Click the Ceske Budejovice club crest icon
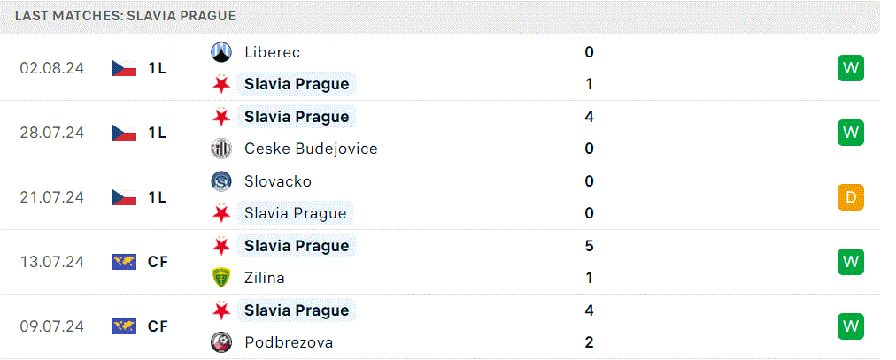The image size is (896, 360). pos(220,149)
